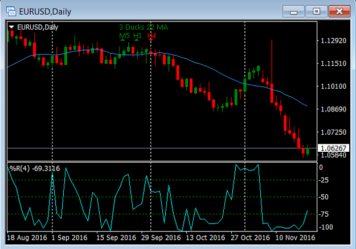Click the 1.05840 price scale value
This screenshot has width=356, height=249.
(x=333, y=155)
